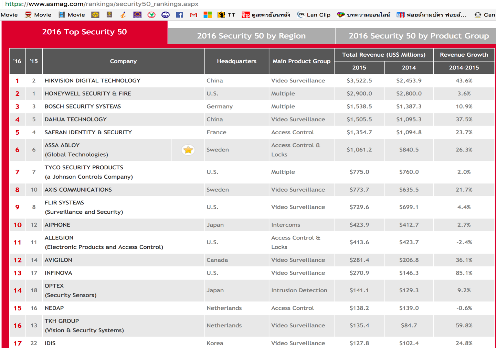Viewport: 496px width, 348px height.
Task: Click the '15 rank column header
Action: (34, 61)
